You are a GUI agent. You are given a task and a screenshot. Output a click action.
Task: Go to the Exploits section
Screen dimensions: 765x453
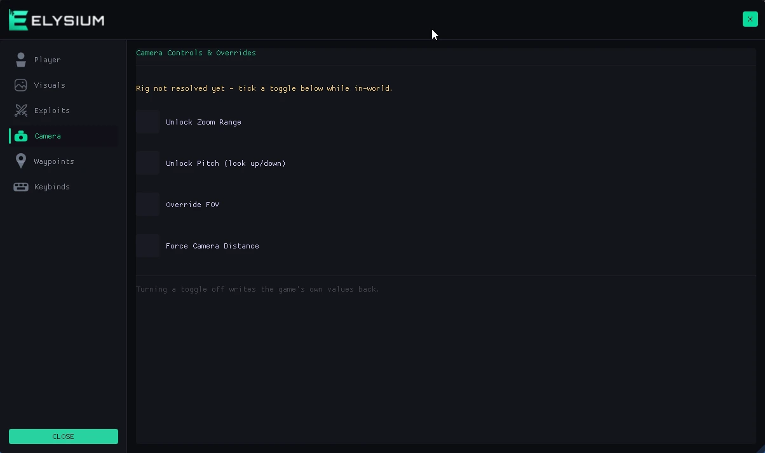(x=64, y=111)
